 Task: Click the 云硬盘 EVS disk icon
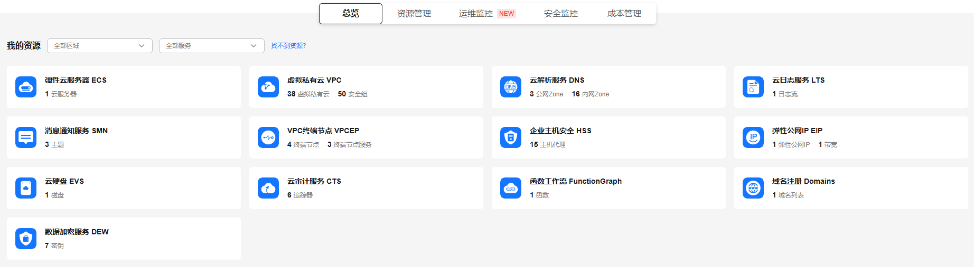point(26,188)
